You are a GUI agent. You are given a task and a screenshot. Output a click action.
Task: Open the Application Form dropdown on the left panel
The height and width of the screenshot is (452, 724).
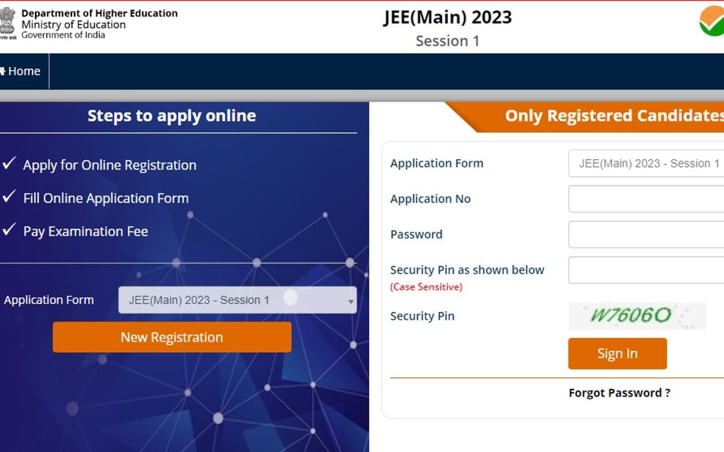pyautogui.click(x=238, y=300)
